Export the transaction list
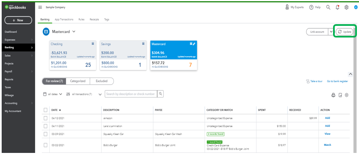The image size is (359, 155). 340,95
